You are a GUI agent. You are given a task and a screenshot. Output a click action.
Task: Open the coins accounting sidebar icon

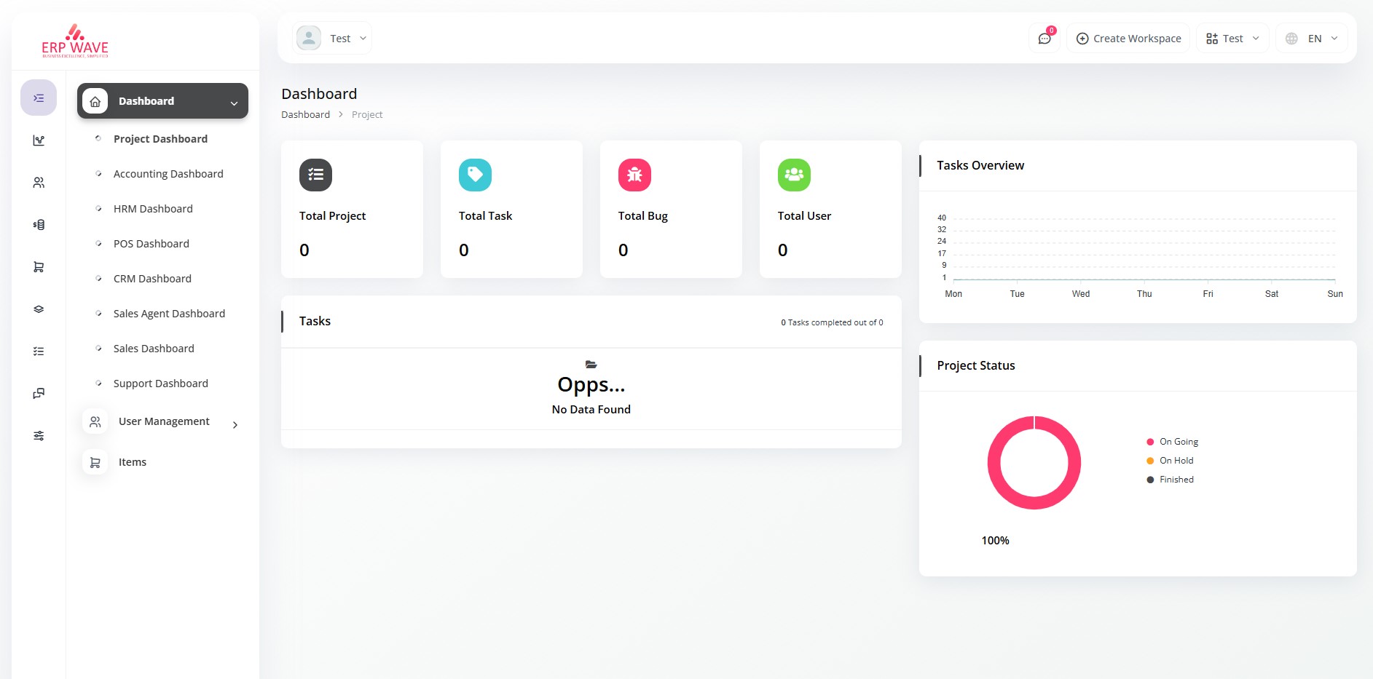[39, 225]
